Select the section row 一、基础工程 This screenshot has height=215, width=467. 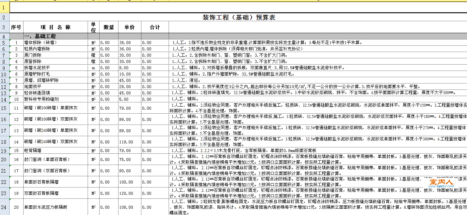238,36
